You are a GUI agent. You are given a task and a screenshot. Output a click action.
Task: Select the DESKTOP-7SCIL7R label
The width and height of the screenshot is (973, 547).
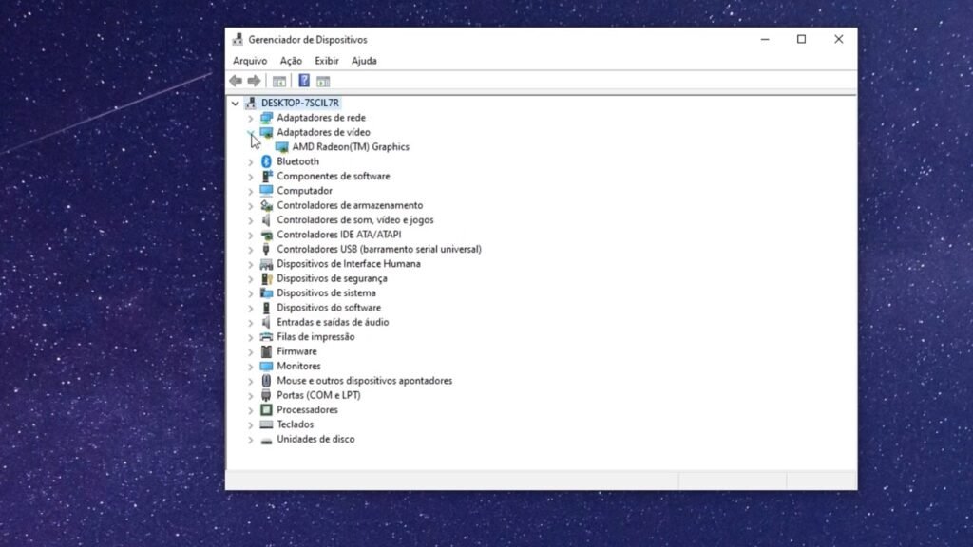[299, 103]
